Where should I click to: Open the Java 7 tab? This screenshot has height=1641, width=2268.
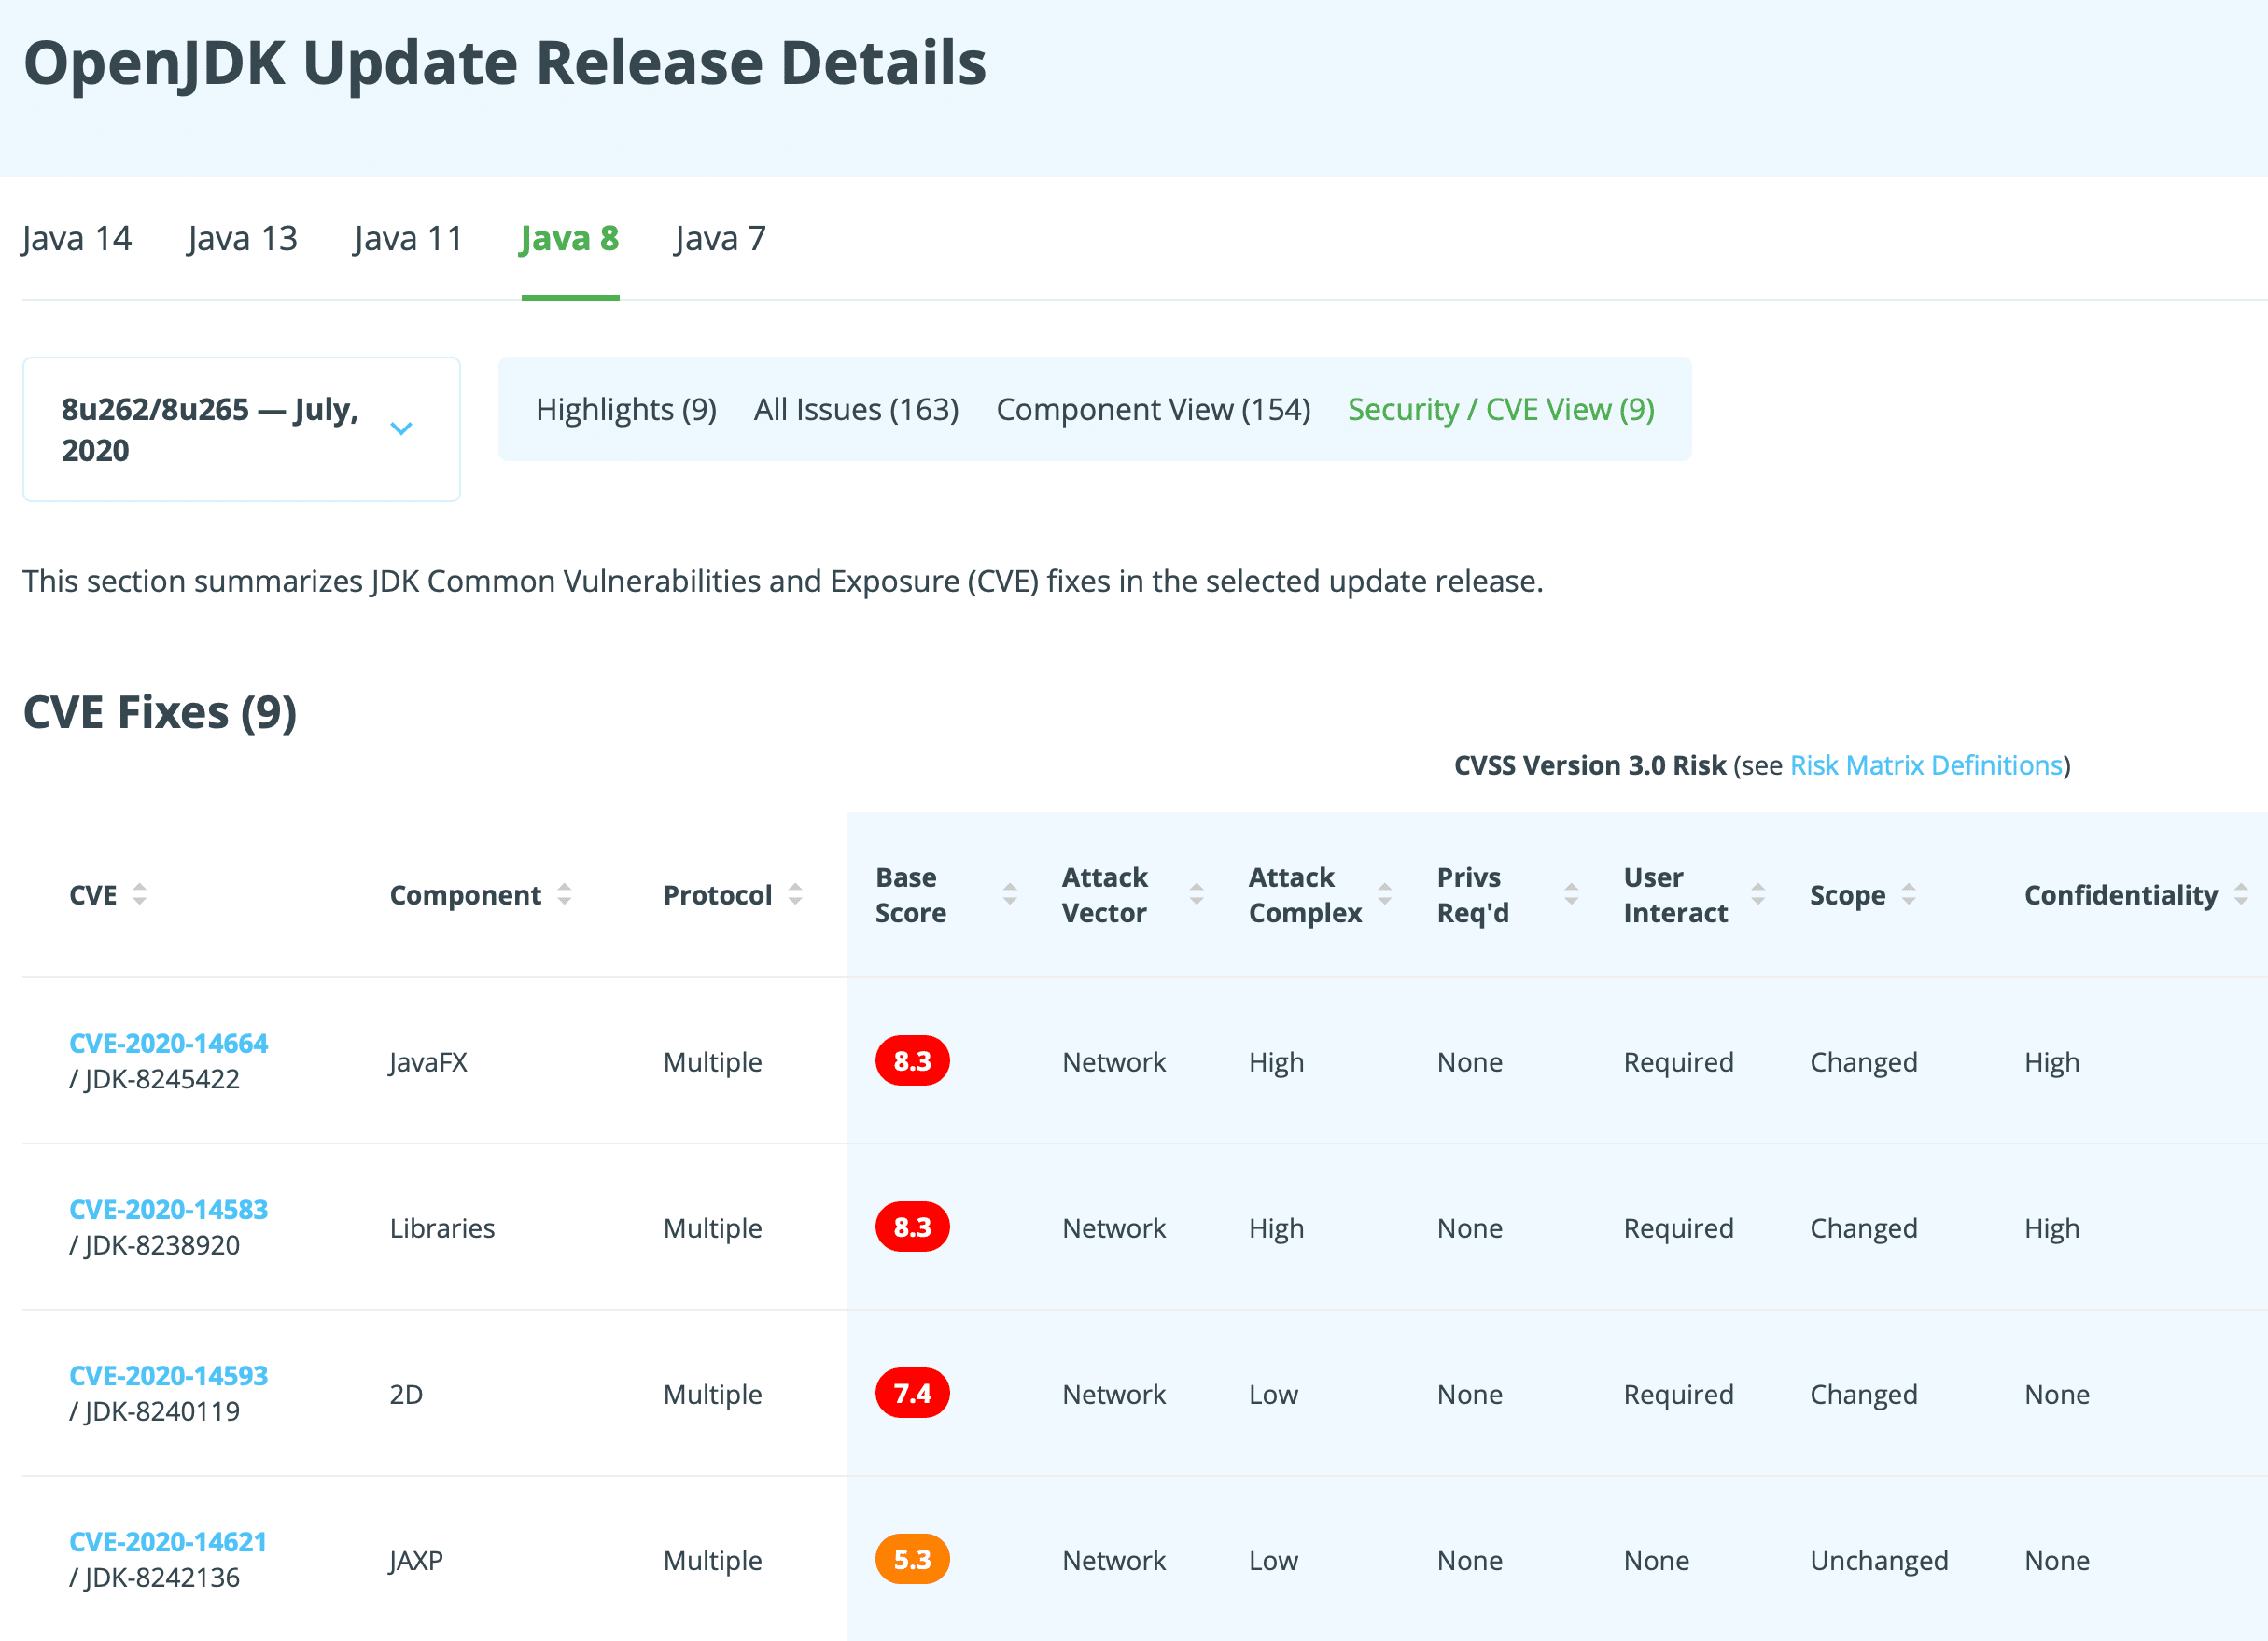coord(720,239)
